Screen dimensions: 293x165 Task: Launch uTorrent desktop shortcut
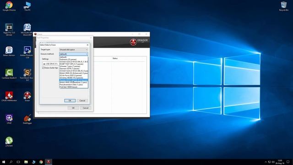[9, 142]
